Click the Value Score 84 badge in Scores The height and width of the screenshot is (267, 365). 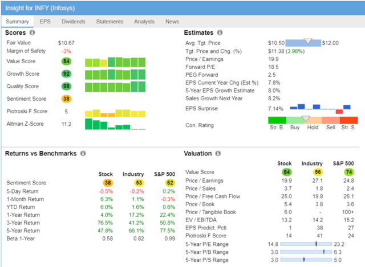(66, 61)
